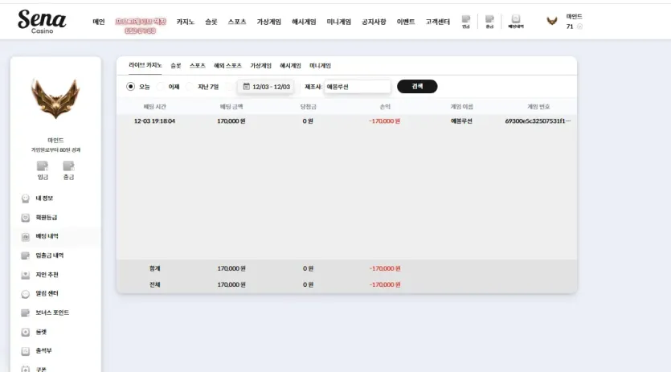The width and height of the screenshot is (671, 372).
Task: Open the 제조사 provider selector field
Action: tap(358, 87)
